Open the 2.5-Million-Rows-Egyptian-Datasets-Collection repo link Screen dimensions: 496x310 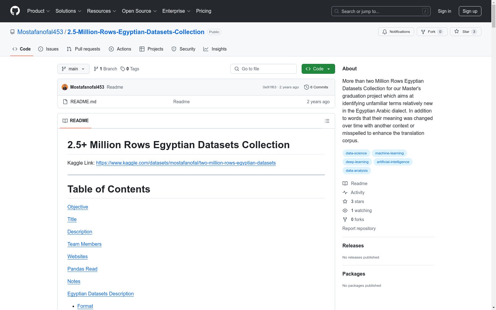pyautogui.click(x=136, y=32)
